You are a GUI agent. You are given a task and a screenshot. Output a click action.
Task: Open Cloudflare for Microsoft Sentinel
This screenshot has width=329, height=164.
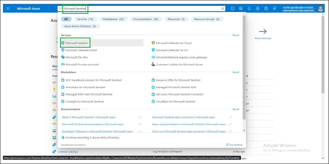click(x=176, y=102)
